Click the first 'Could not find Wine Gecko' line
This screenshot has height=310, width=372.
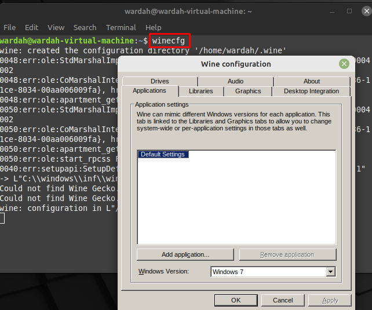pos(59,188)
